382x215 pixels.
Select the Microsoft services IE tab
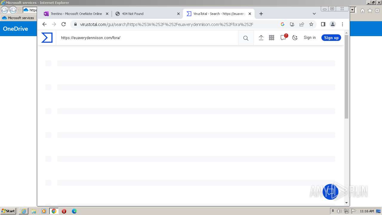(19, 18)
